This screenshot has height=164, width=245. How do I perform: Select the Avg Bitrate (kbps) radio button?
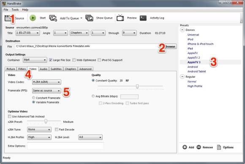click(x=93, y=96)
